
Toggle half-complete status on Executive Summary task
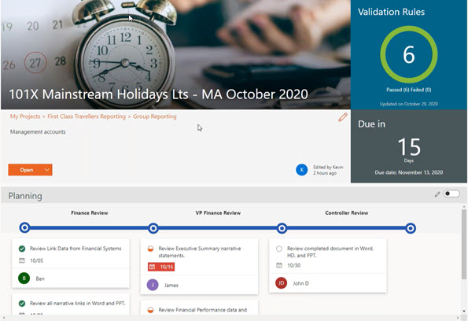coord(150,249)
